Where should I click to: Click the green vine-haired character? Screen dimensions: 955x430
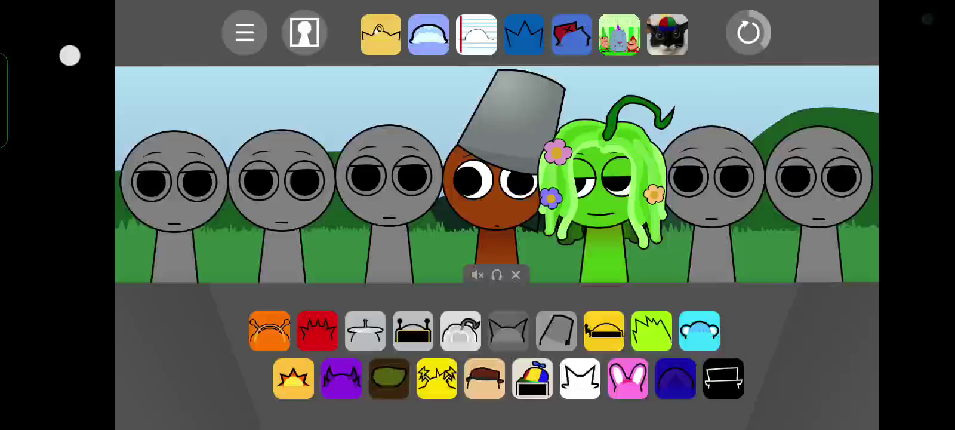point(603,191)
